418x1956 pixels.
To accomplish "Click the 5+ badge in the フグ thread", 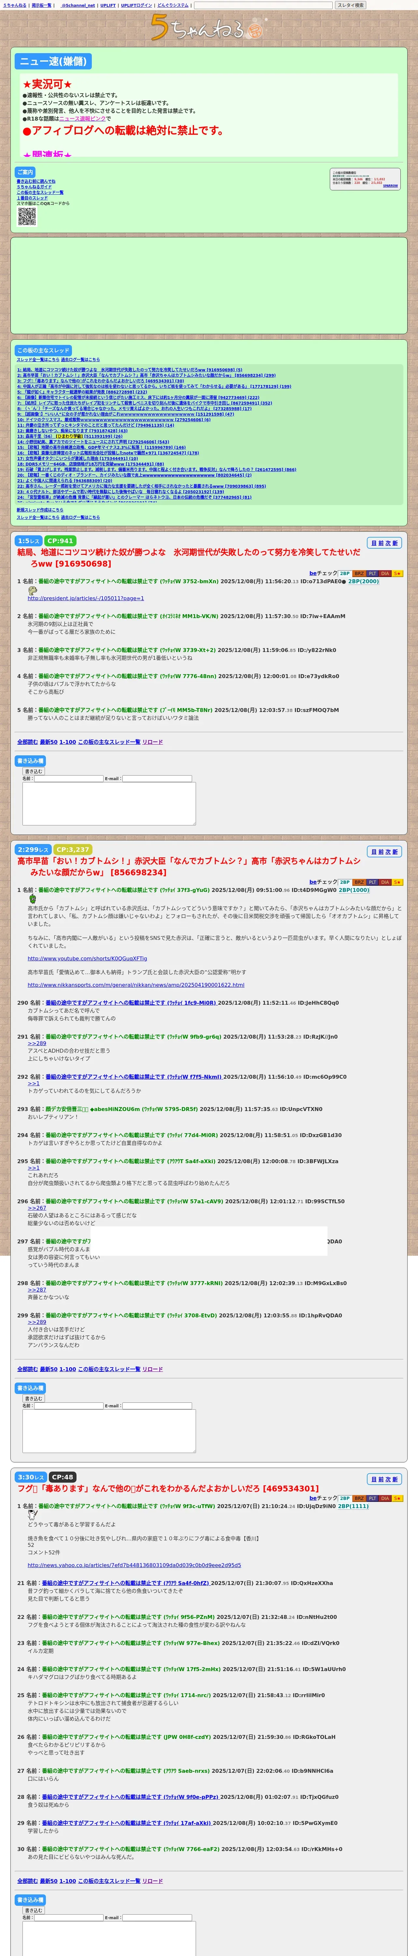I will point(397,1498).
